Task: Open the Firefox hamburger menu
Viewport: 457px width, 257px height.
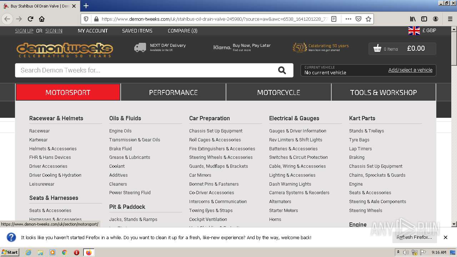Action: pos(450,19)
